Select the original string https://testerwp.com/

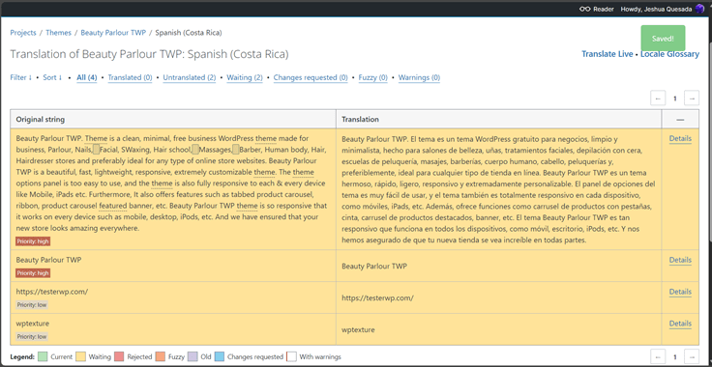tap(52, 292)
